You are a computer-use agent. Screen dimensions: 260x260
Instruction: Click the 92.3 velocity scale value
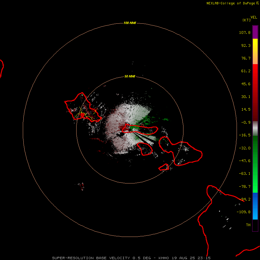click(x=246, y=45)
